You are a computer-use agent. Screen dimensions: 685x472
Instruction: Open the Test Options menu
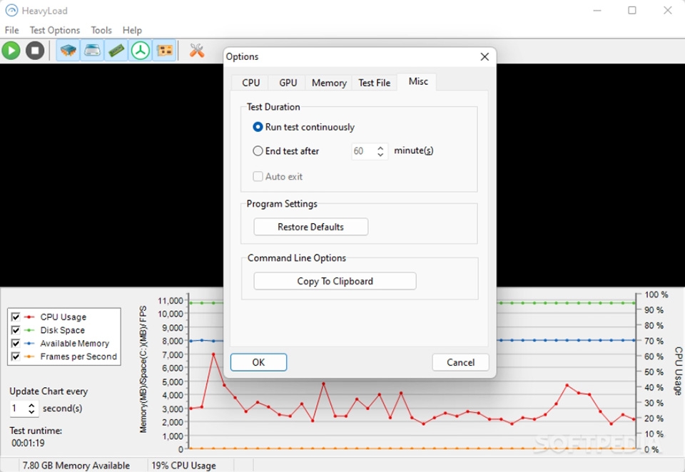click(55, 30)
